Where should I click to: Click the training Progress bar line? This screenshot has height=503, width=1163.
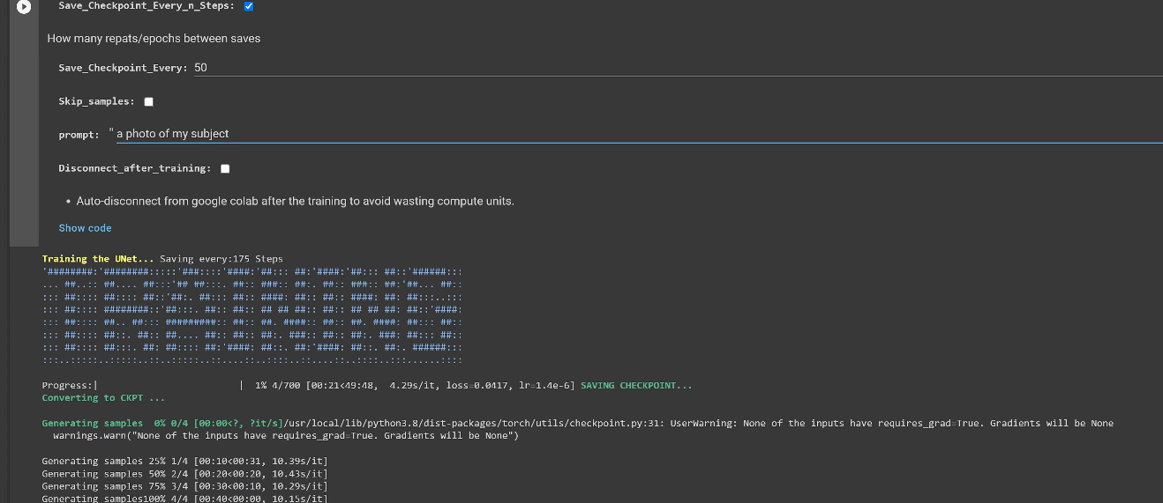[308, 386]
